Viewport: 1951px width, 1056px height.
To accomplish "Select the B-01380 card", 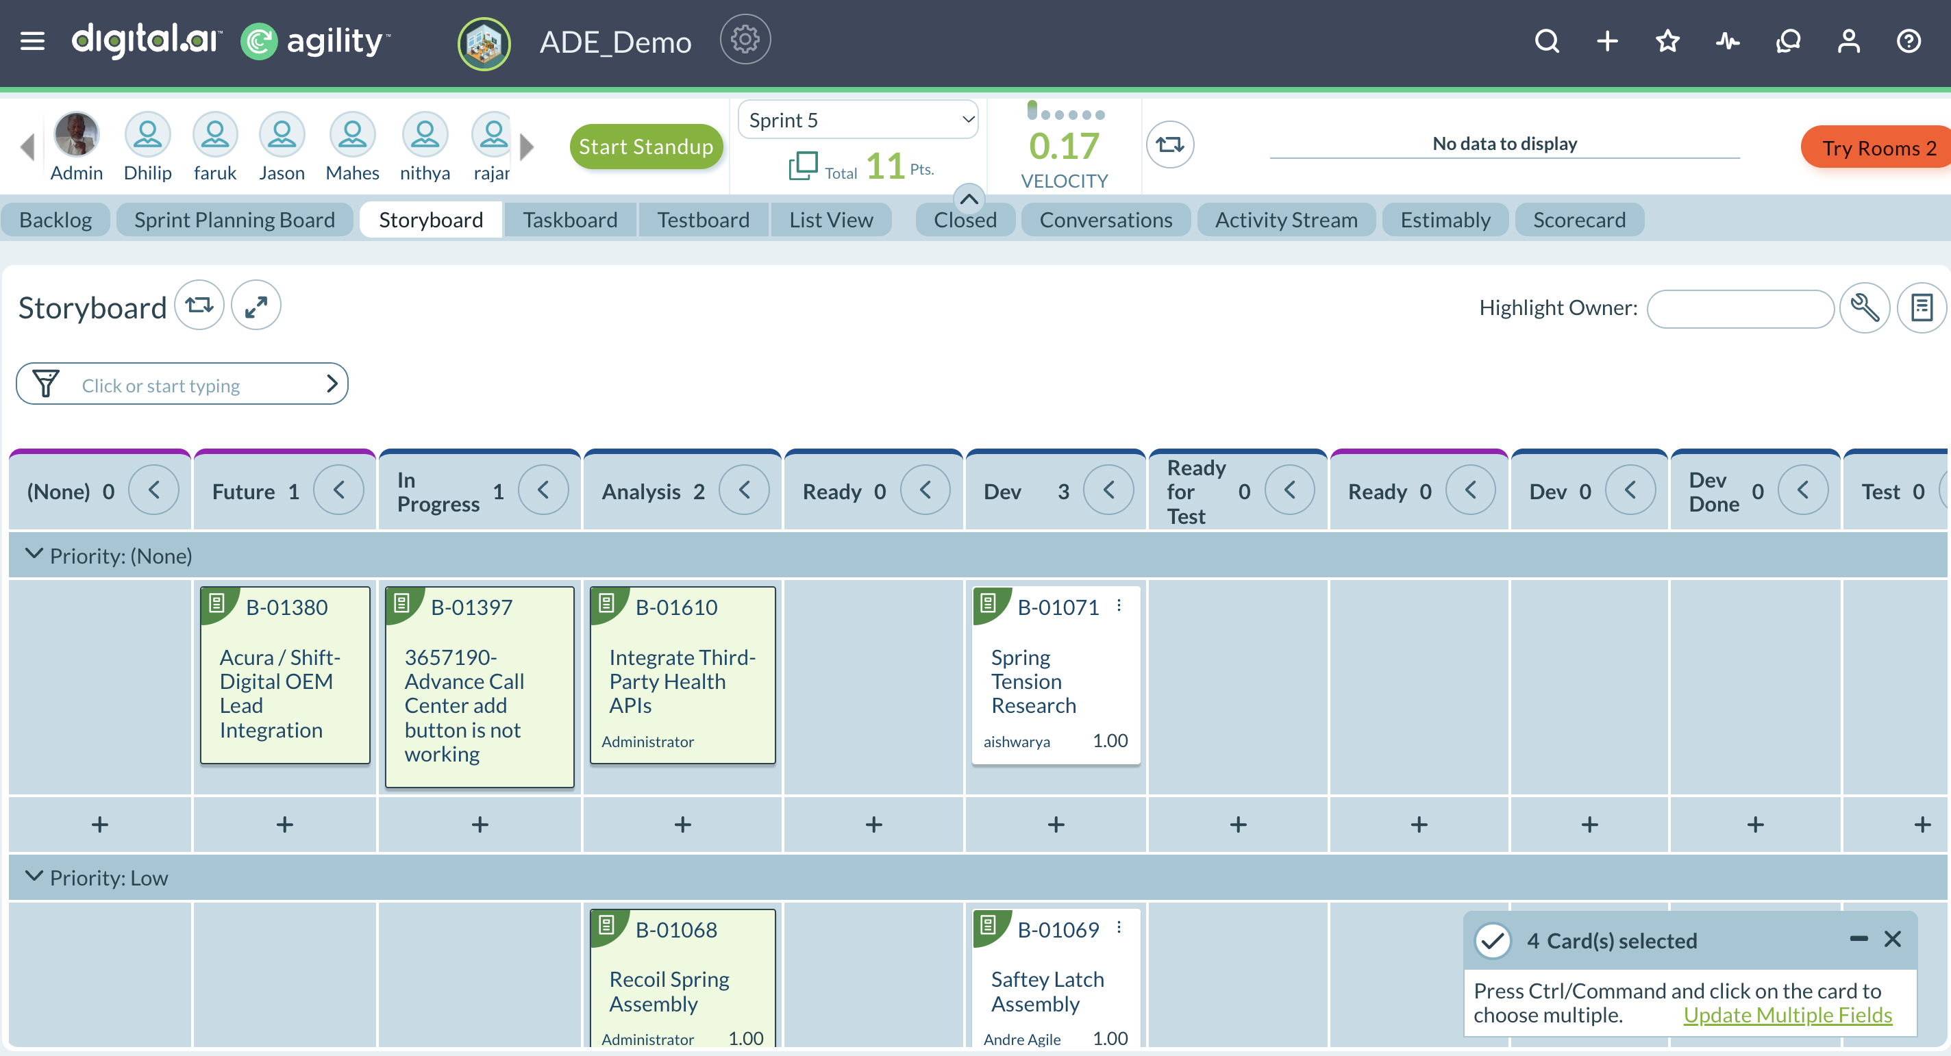I will 285,675.
